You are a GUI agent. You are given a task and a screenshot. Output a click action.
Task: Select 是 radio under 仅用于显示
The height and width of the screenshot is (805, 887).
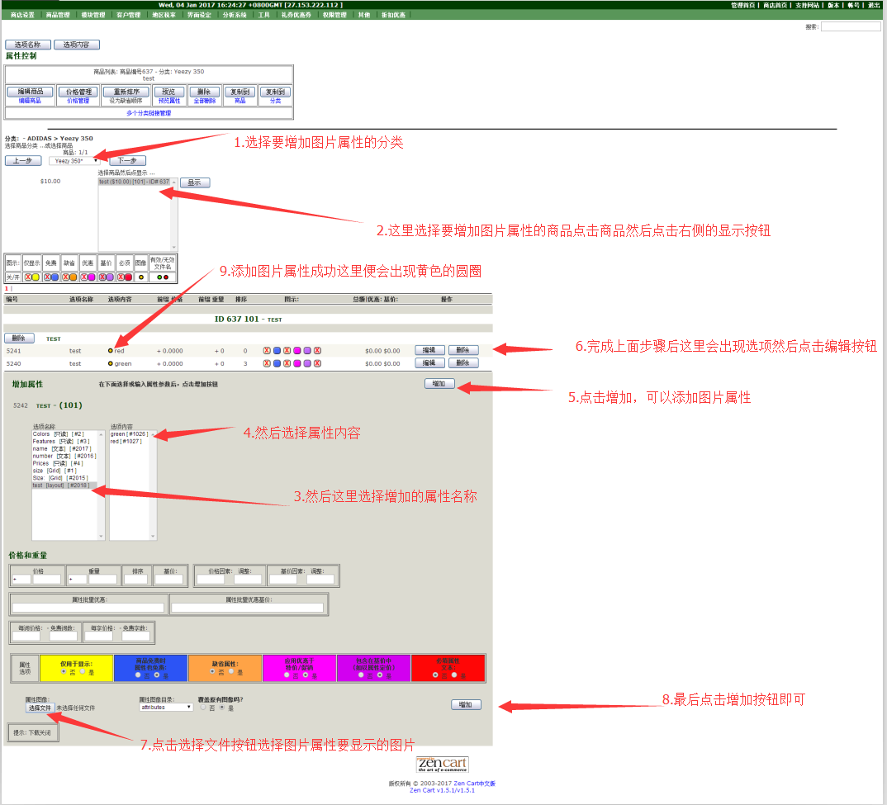click(x=82, y=672)
